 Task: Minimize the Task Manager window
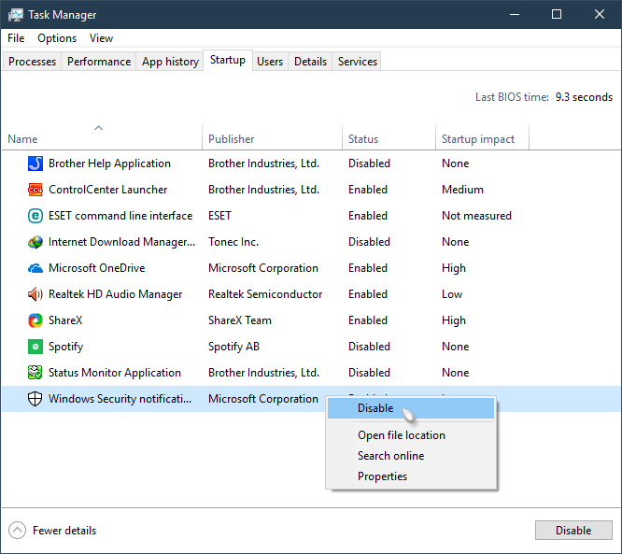click(515, 15)
